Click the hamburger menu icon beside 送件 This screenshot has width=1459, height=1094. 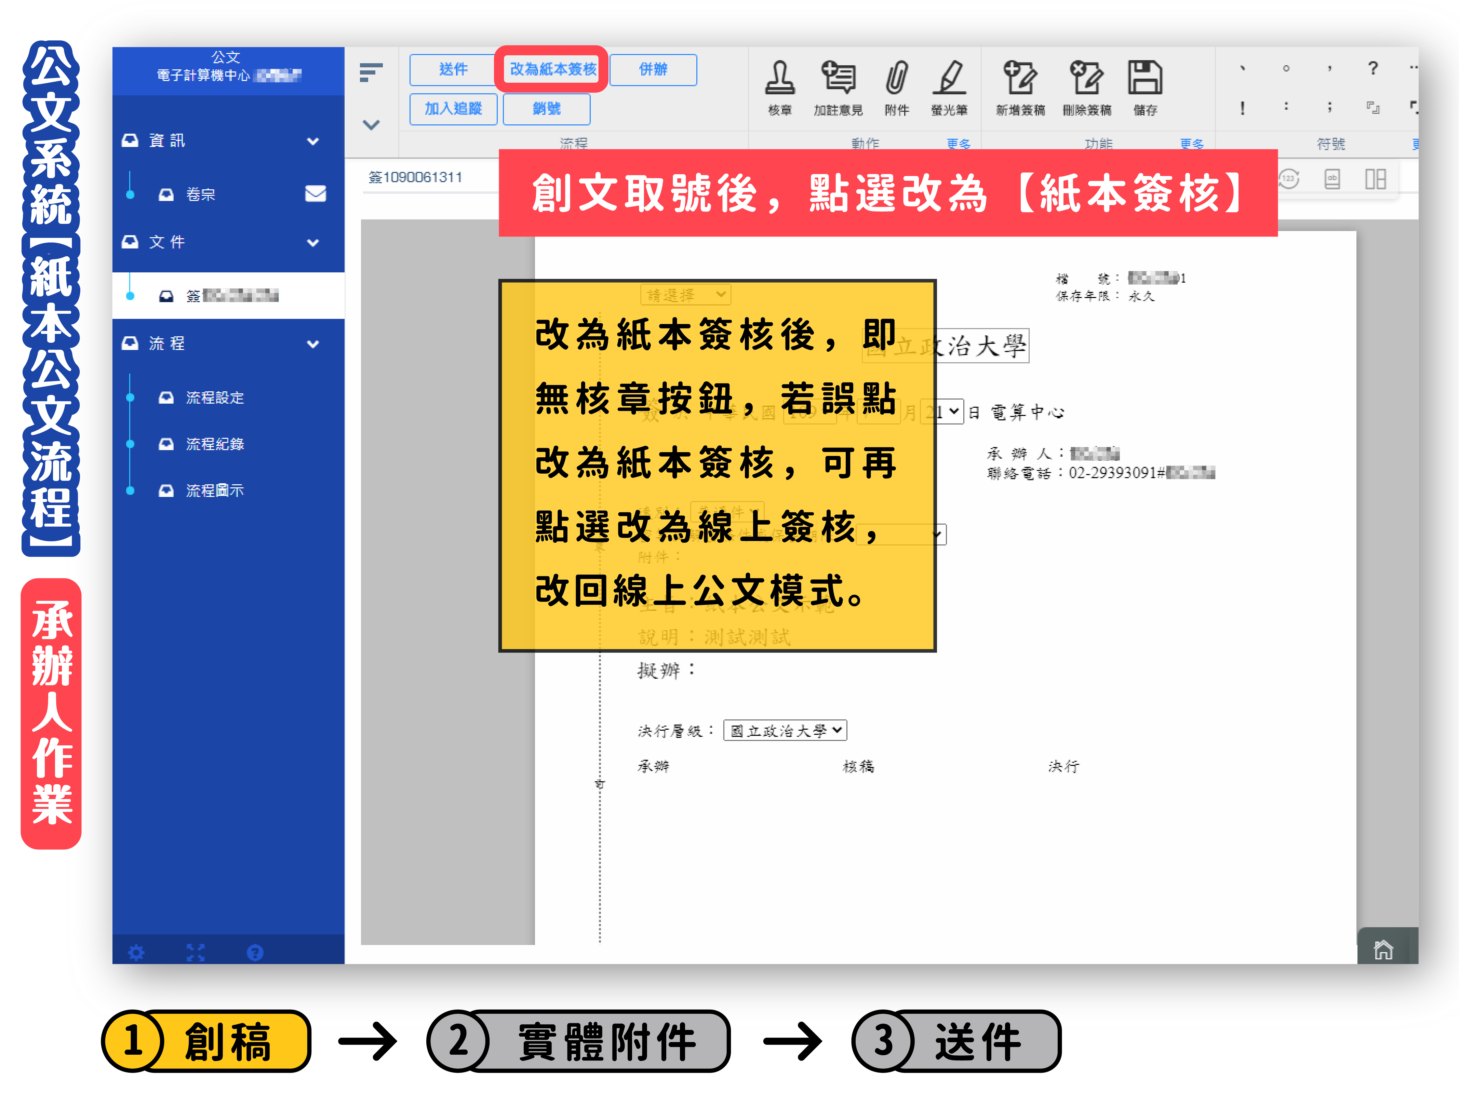[371, 72]
